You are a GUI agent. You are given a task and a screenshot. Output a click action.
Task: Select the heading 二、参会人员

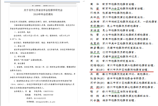[20, 46]
